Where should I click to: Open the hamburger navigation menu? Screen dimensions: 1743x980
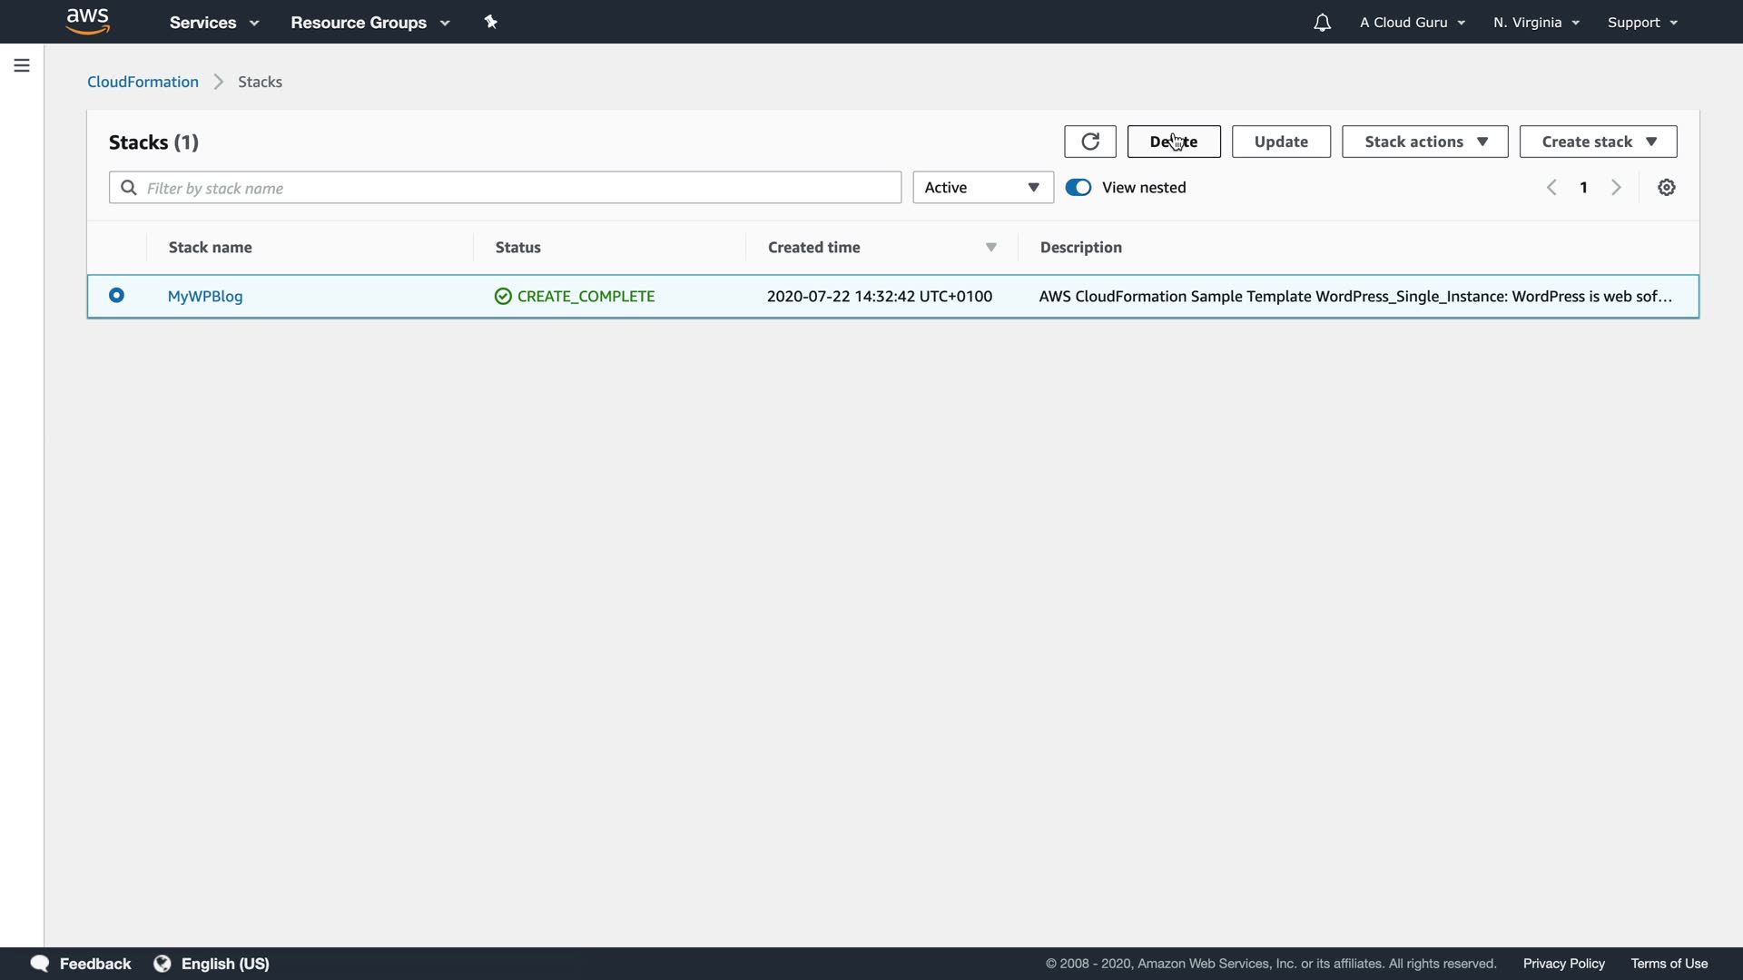pos(22,65)
